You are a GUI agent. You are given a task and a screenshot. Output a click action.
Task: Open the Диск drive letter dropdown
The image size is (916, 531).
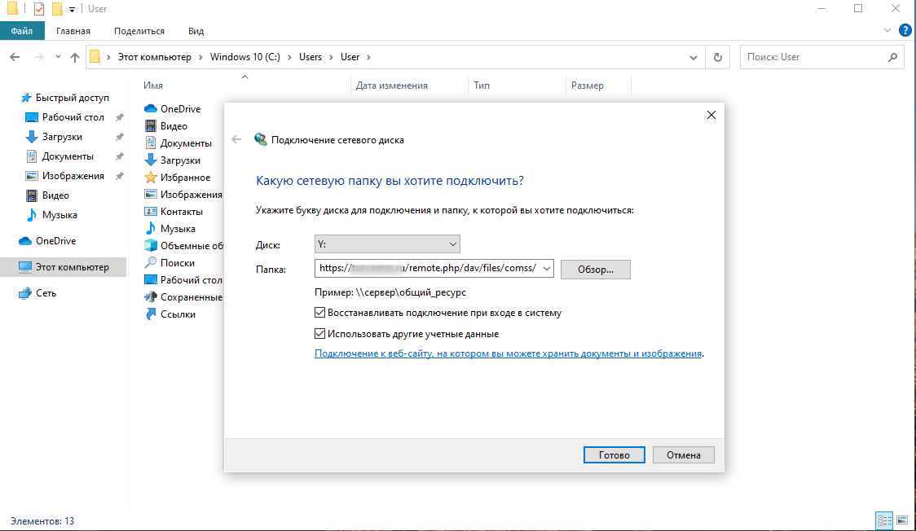387,244
